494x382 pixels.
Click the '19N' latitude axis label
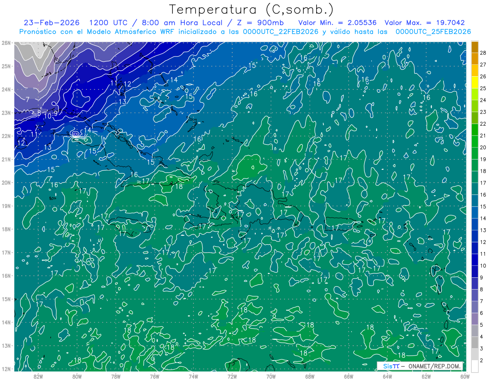click(6, 206)
